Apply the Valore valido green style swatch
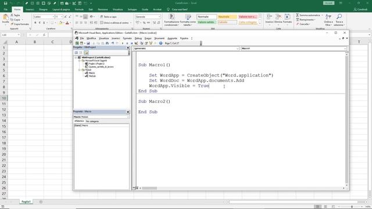The width and height of the screenshot is (372, 209). 206,22
